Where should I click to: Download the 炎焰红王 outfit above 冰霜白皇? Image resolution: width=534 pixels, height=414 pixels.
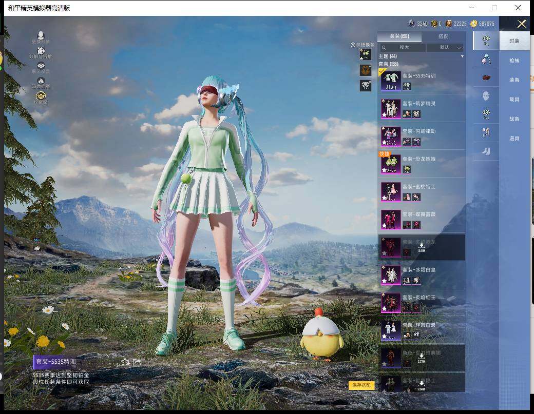click(x=421, y=247)
